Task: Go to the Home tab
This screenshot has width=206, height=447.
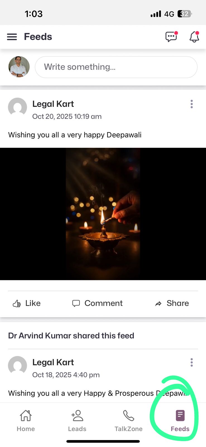Action: [26, 421]
